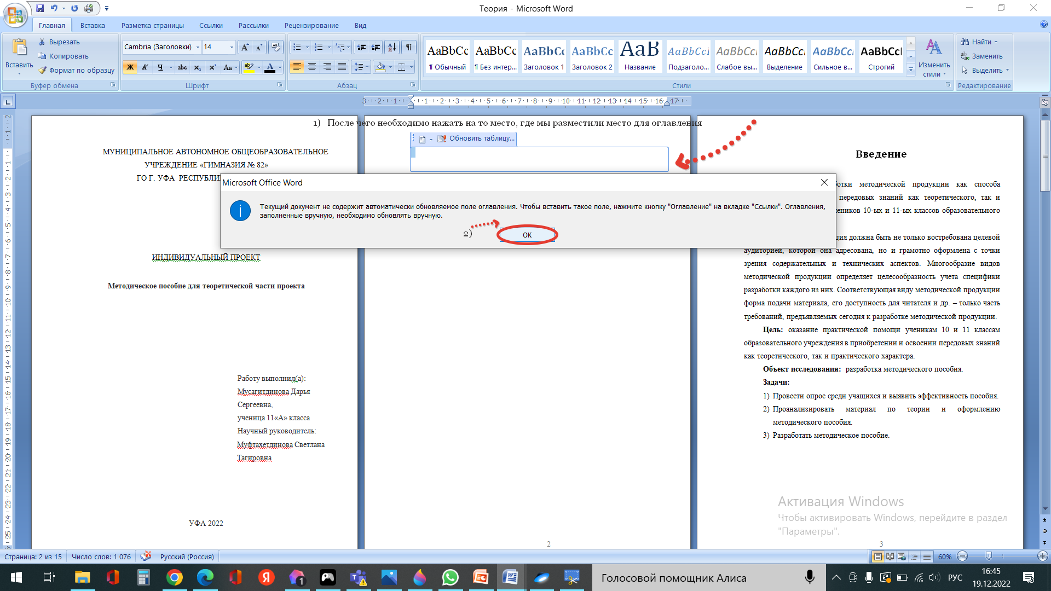
Task: Click the Clear Formatting eraser icon
Action: point(276,47)
